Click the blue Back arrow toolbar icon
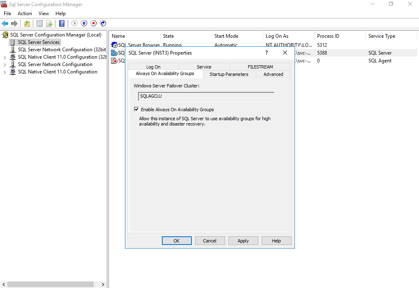Screen dimensions: 419x288 (5, 23)
